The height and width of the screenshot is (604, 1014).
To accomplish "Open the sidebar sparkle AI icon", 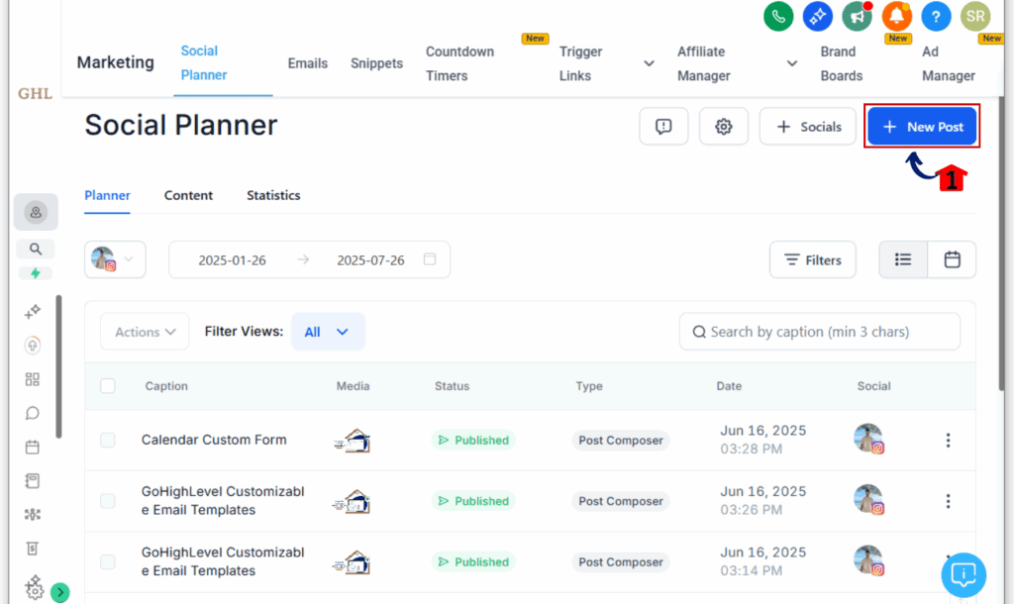I will [33, 312].
